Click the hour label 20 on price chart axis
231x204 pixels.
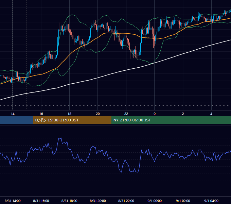tap(98, 114)
